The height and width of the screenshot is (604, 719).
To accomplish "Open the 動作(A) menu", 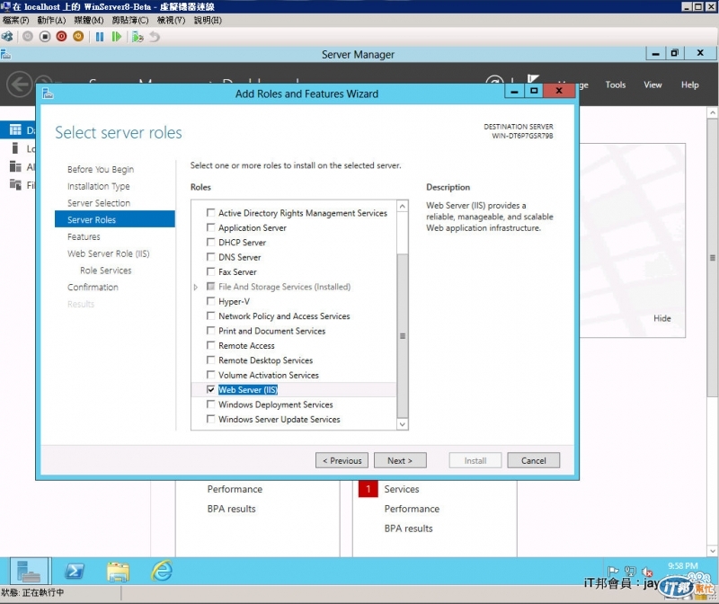I will [x=51, y=20].
